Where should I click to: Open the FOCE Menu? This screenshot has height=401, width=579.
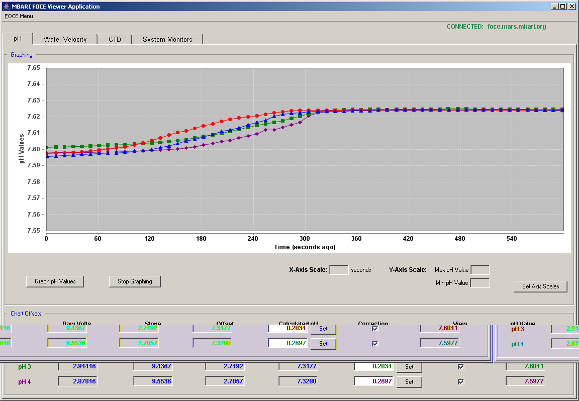click(x=19, y=16)
